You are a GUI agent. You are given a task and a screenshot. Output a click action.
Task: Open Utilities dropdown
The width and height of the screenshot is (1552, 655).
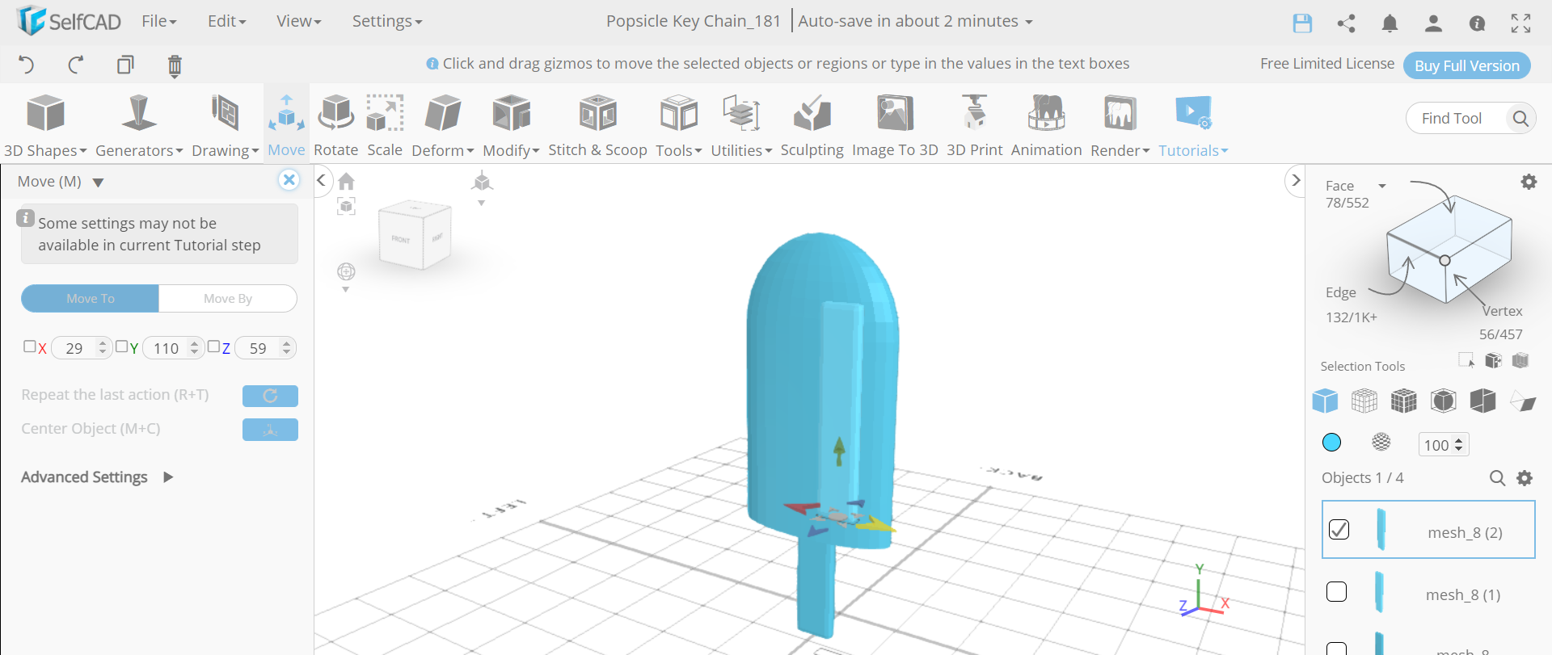click(741, 125)
